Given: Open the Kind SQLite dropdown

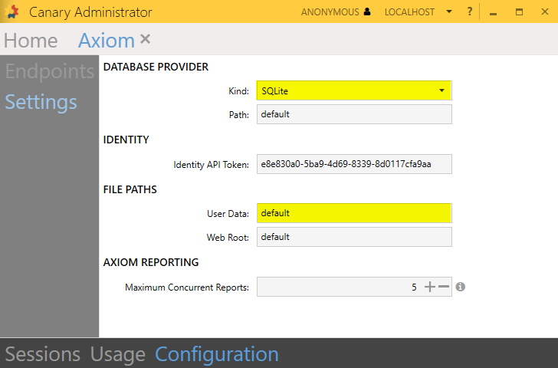Looking at the screenshot, I should tap(353, 91).
